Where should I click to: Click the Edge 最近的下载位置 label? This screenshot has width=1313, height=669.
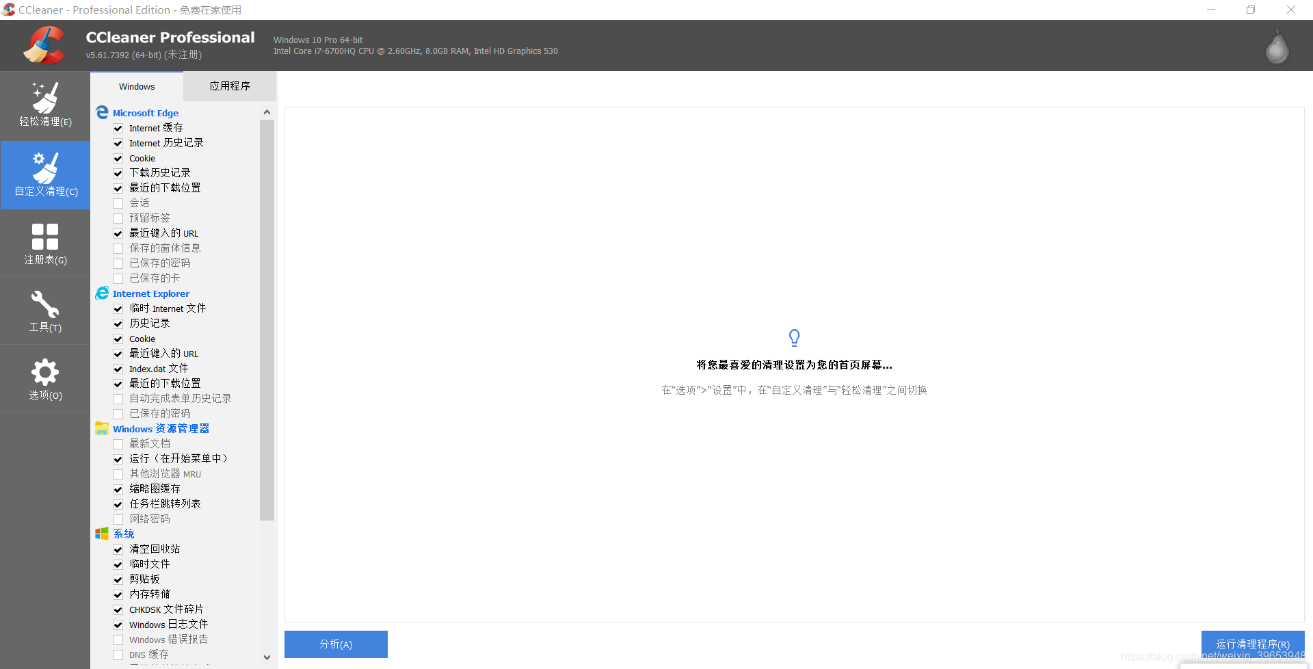pyautogui.click(x=165, y=188)
